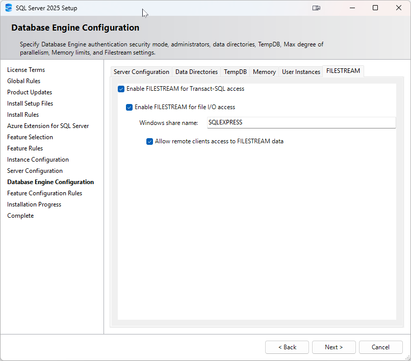Toggle Enable FILESTREAM for file I/O access
Viewport: 411px width, 361px height.
[129, 108]
